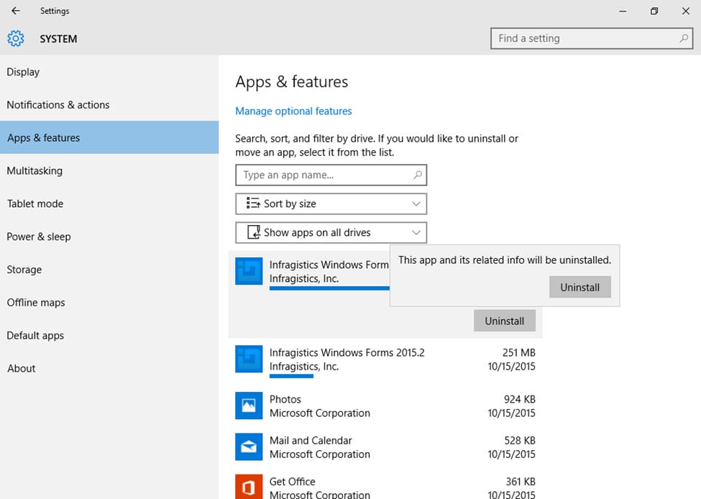Open Manage optional features link
The width and height of the screenshot is (701, 499).
293,111
